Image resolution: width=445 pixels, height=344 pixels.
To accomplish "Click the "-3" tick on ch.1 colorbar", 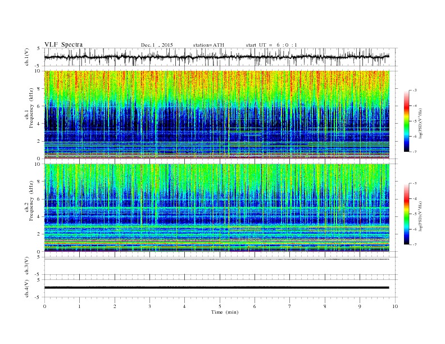I will coord(415,90).
